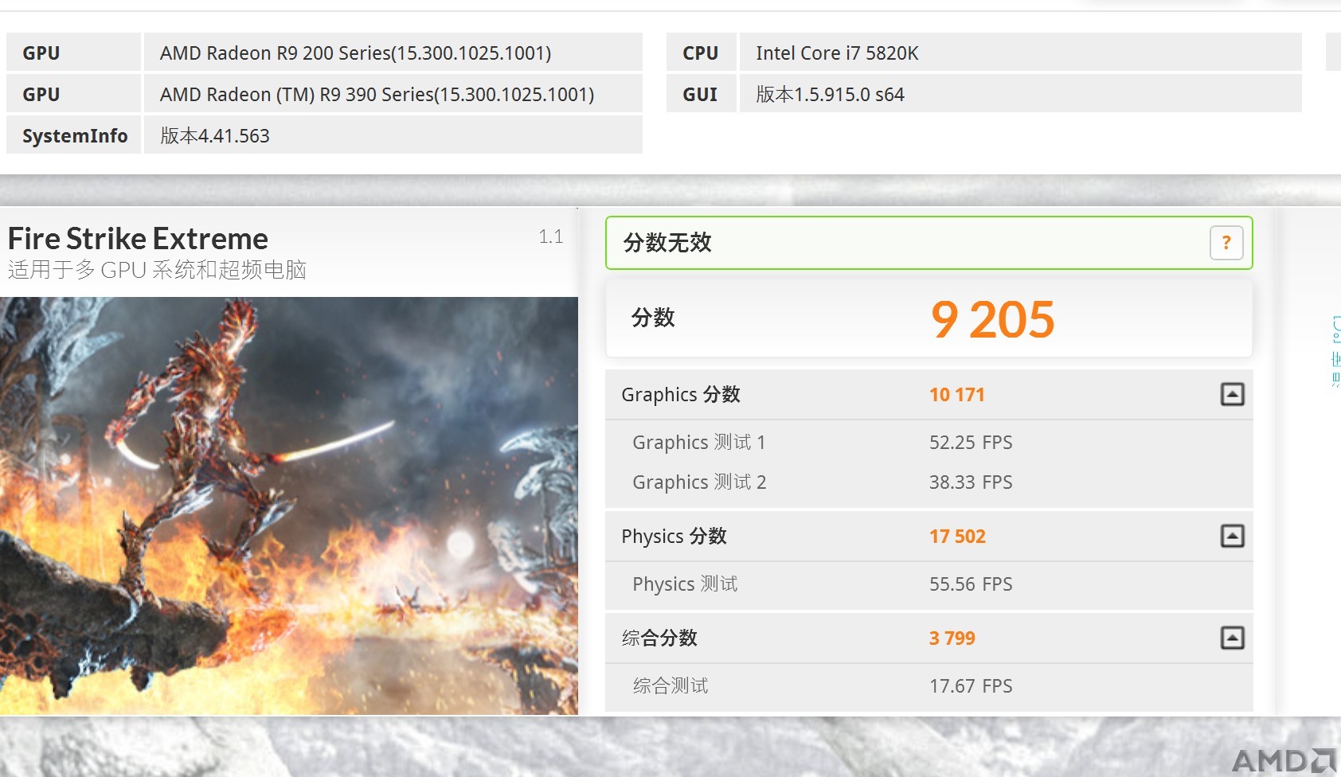The image size is (1341, 777).
Task: Select the overall score 9 205
Action: click(992, 319)
